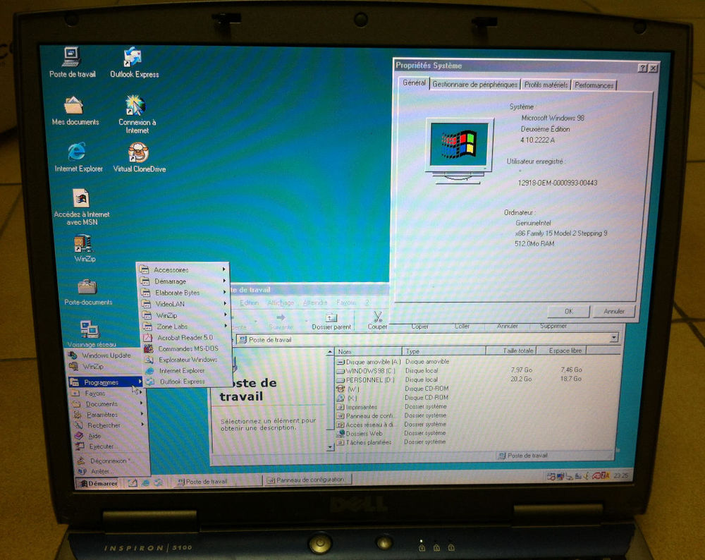Choose Arrêter in Start menu
The height and width of the screenshot is (560, 705).
coord(111,471)
